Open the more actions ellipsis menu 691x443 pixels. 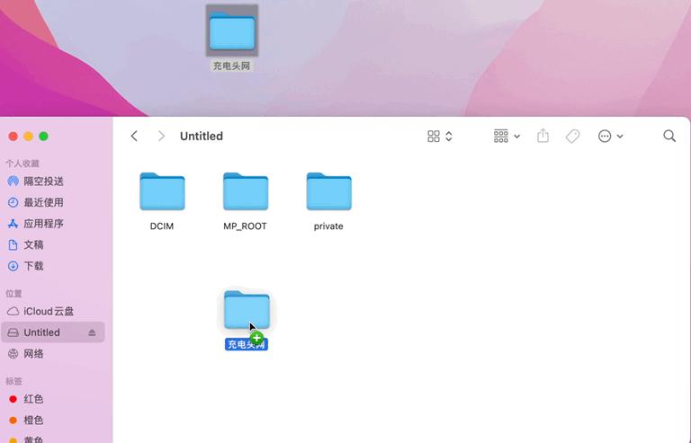(605, 136)
